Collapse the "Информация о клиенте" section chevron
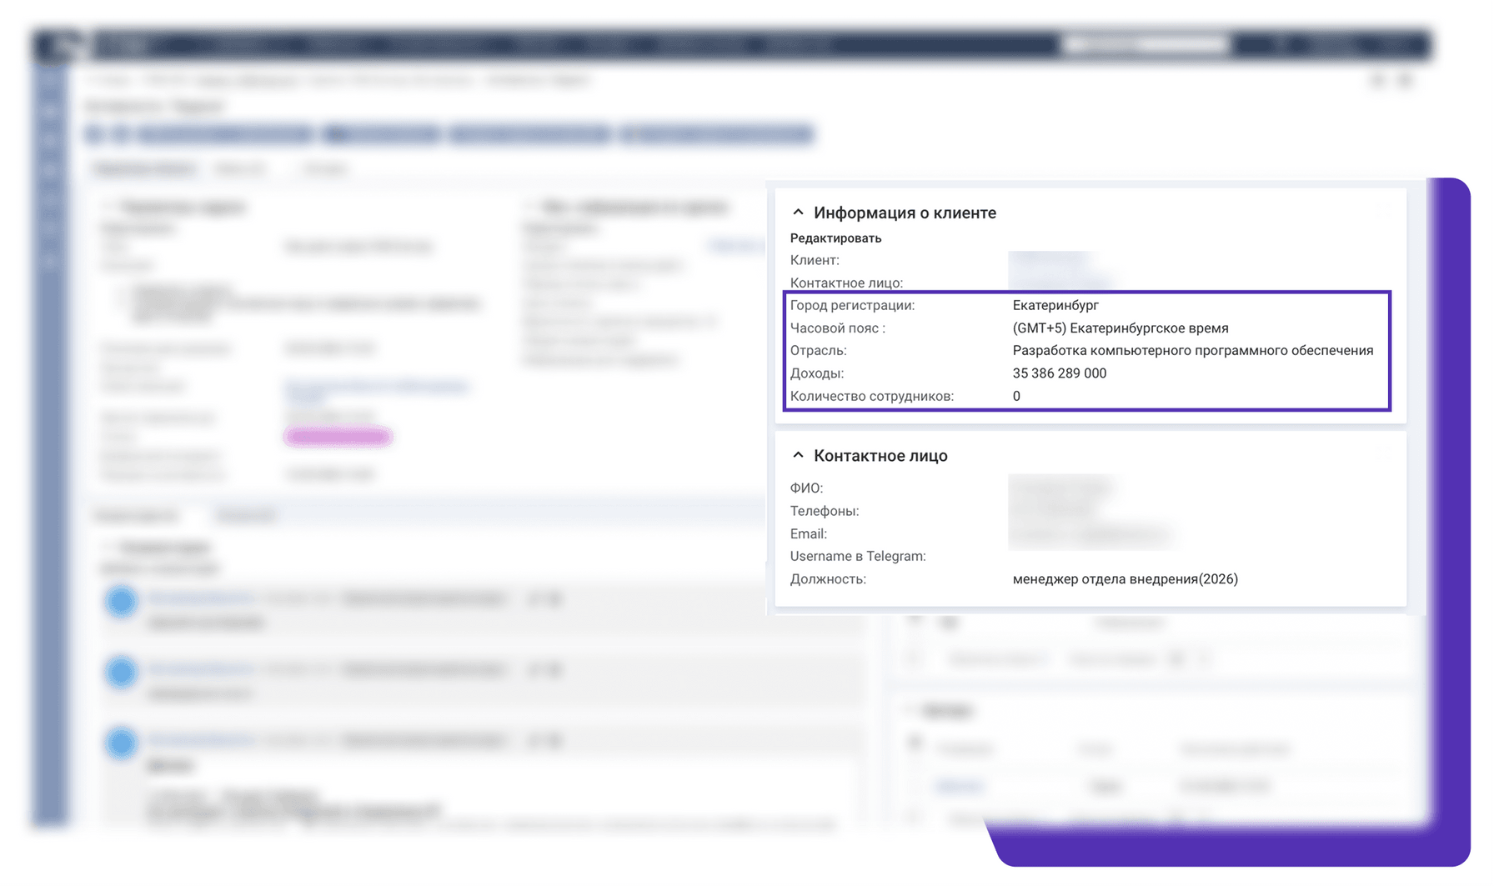This screenshot has width=1494, height=886. (x=798, y=213)
